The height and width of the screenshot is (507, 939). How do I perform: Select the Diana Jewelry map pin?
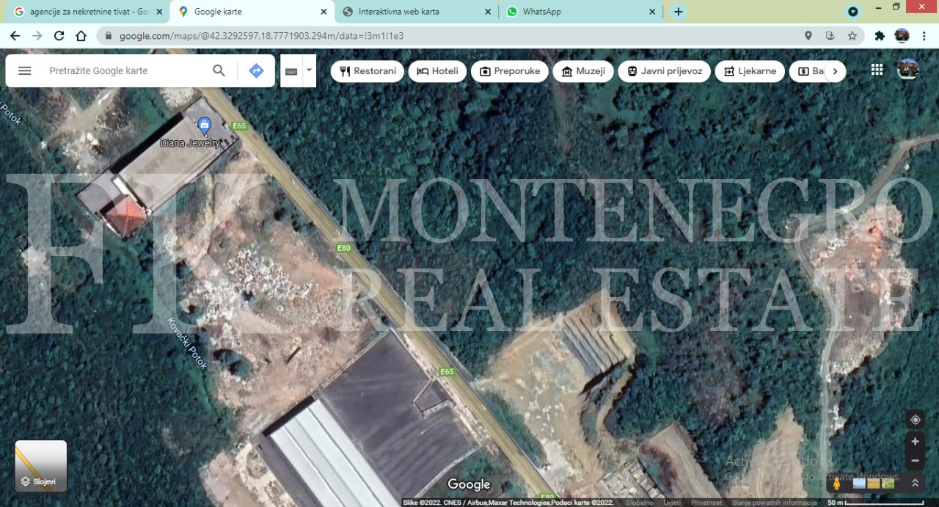204,125
